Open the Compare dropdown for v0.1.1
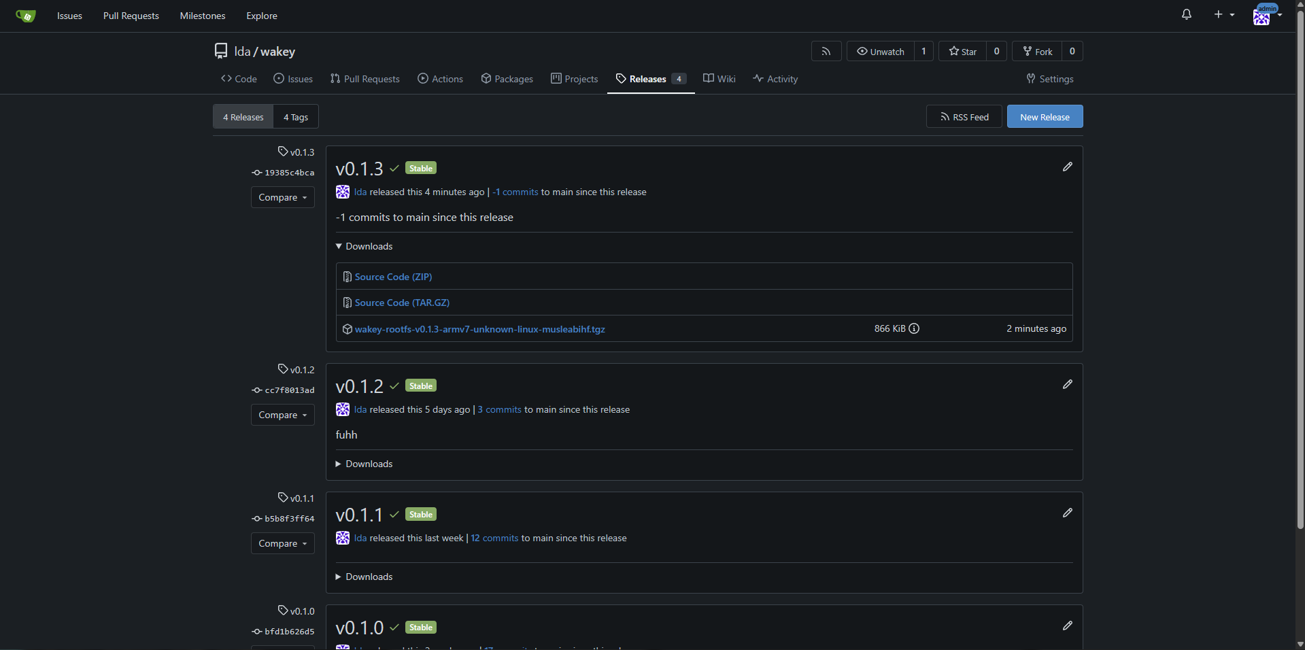 (282, 543)
